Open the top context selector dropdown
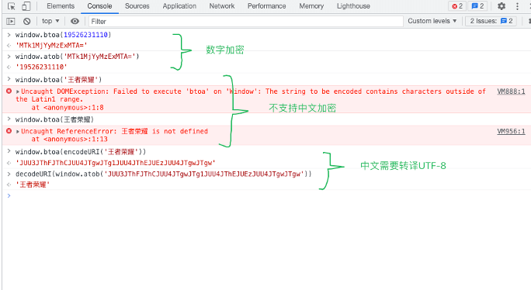This screenshot has height=290, width=531. tap(50, 21)
